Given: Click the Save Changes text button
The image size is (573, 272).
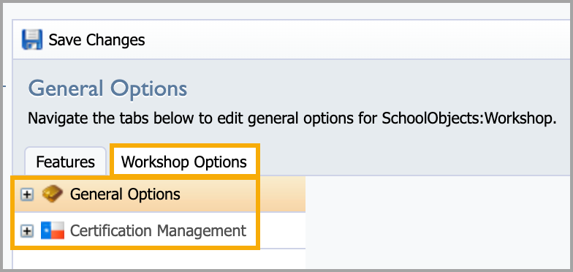Looking at the screenshot, I should [96, 39].
